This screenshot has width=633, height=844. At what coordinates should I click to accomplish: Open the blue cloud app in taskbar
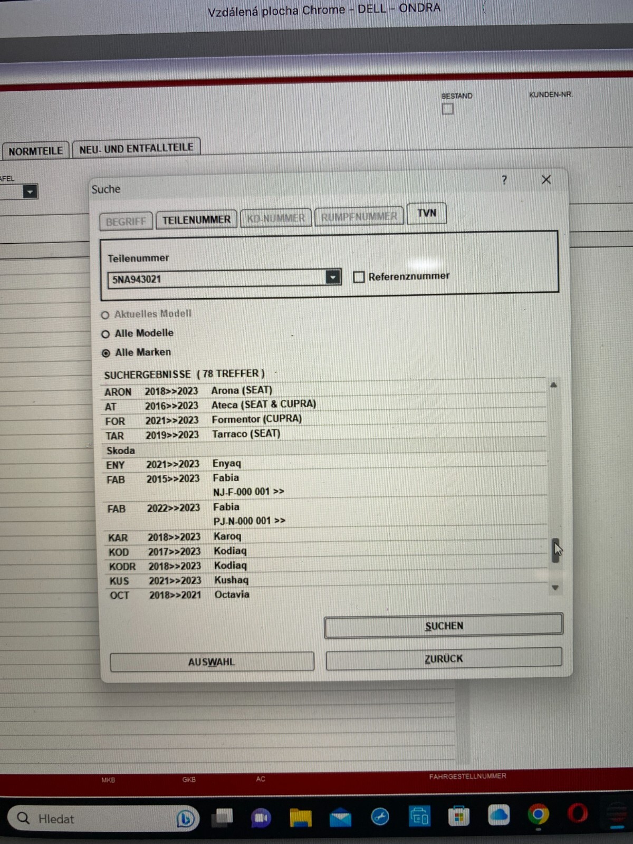498,816
